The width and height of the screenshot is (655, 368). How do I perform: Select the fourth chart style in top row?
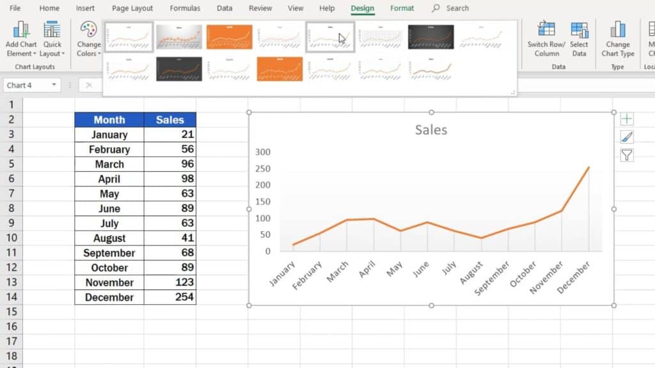pos(280,37)
